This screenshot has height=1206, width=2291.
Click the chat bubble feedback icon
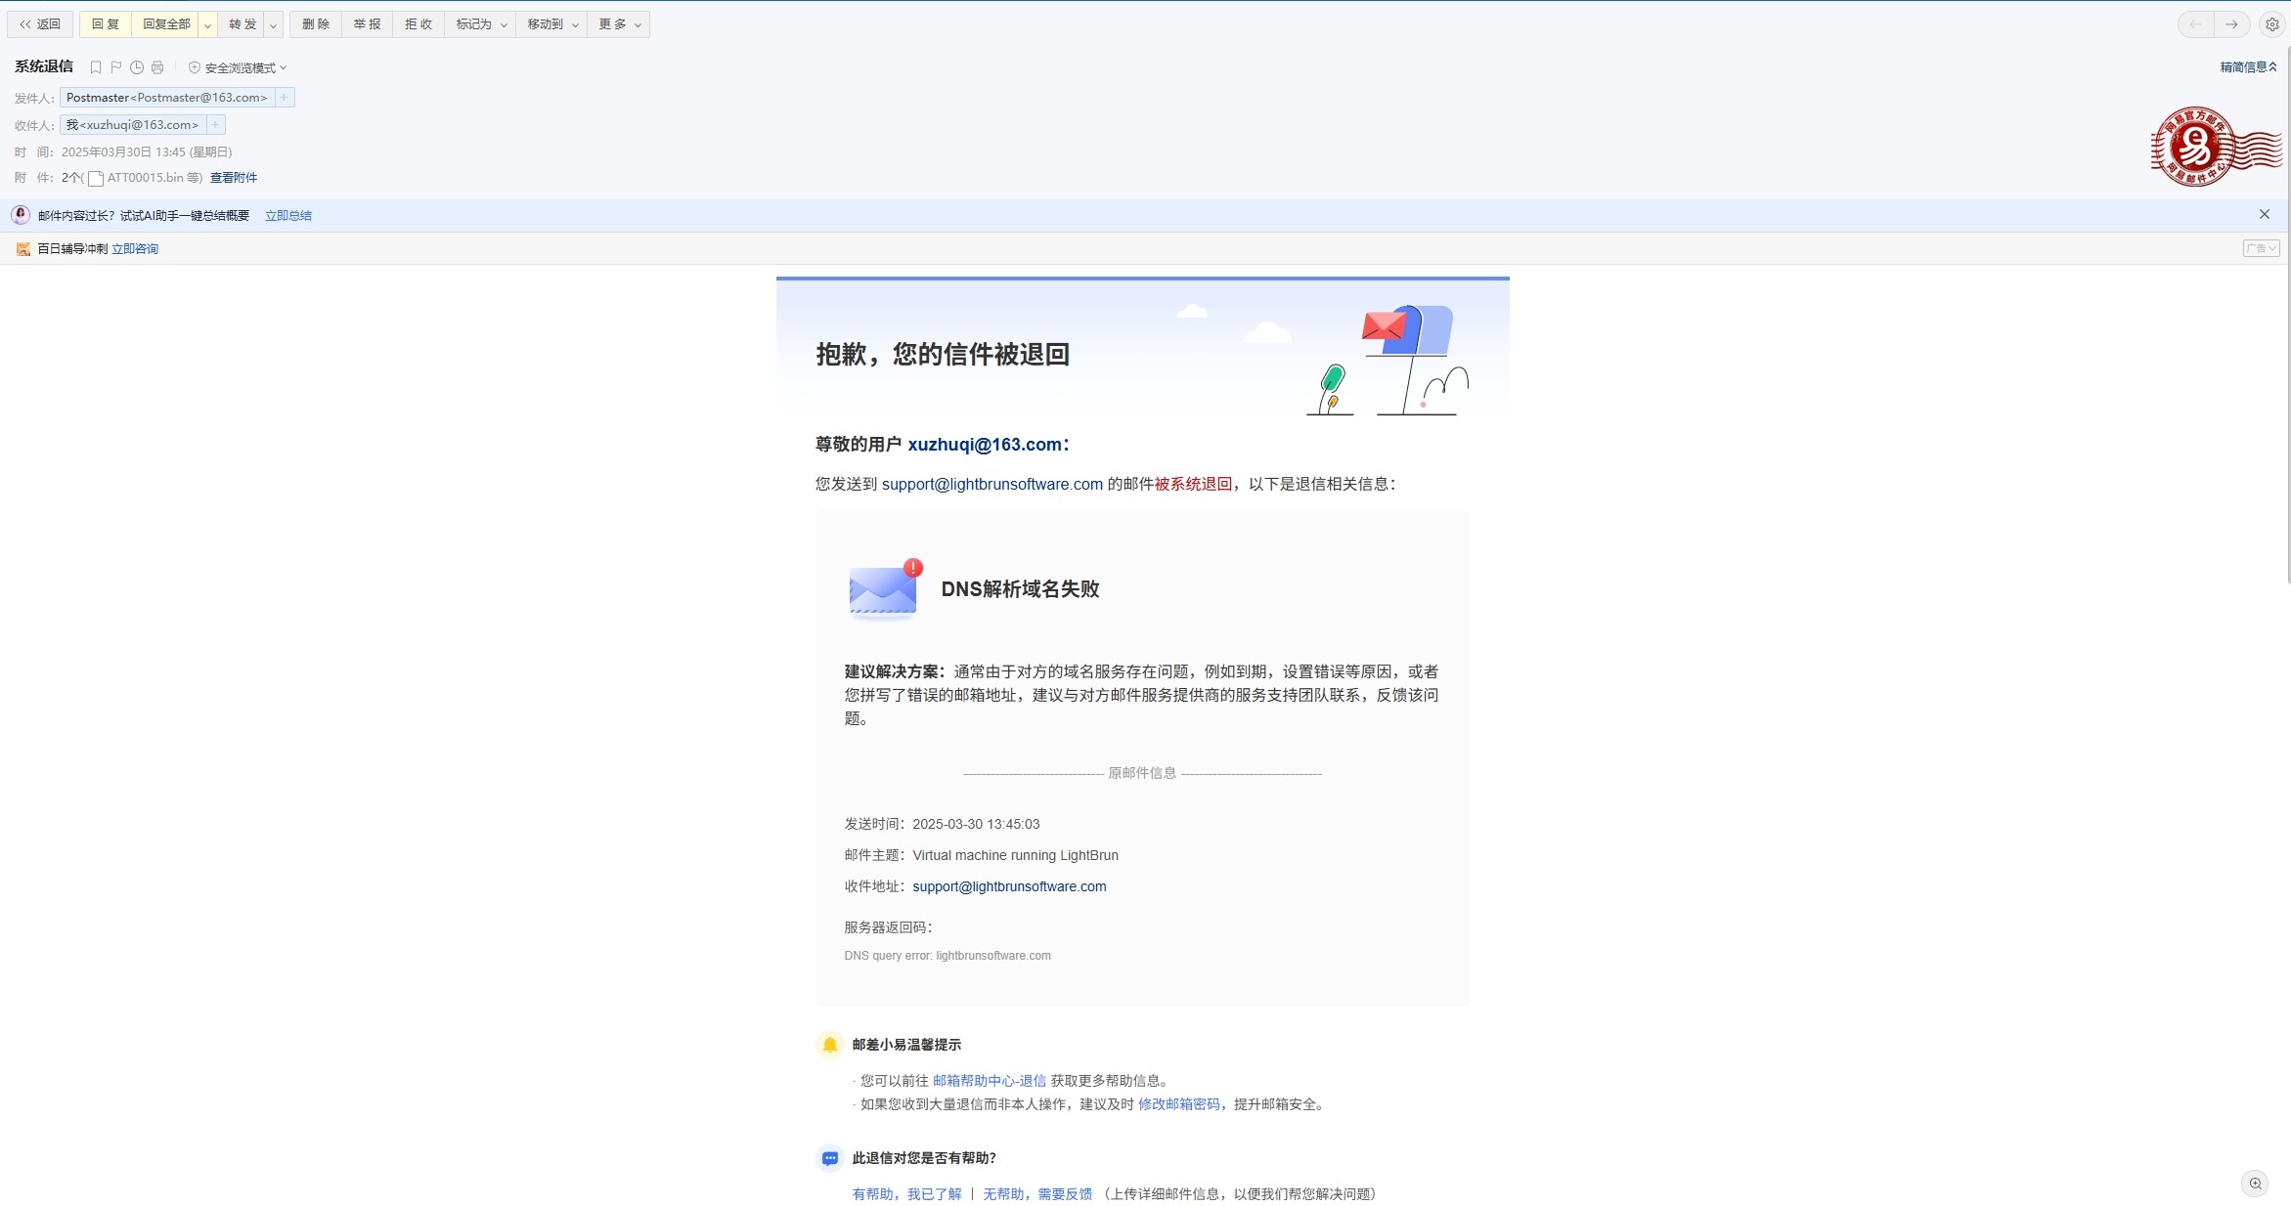pos(830,1158)
